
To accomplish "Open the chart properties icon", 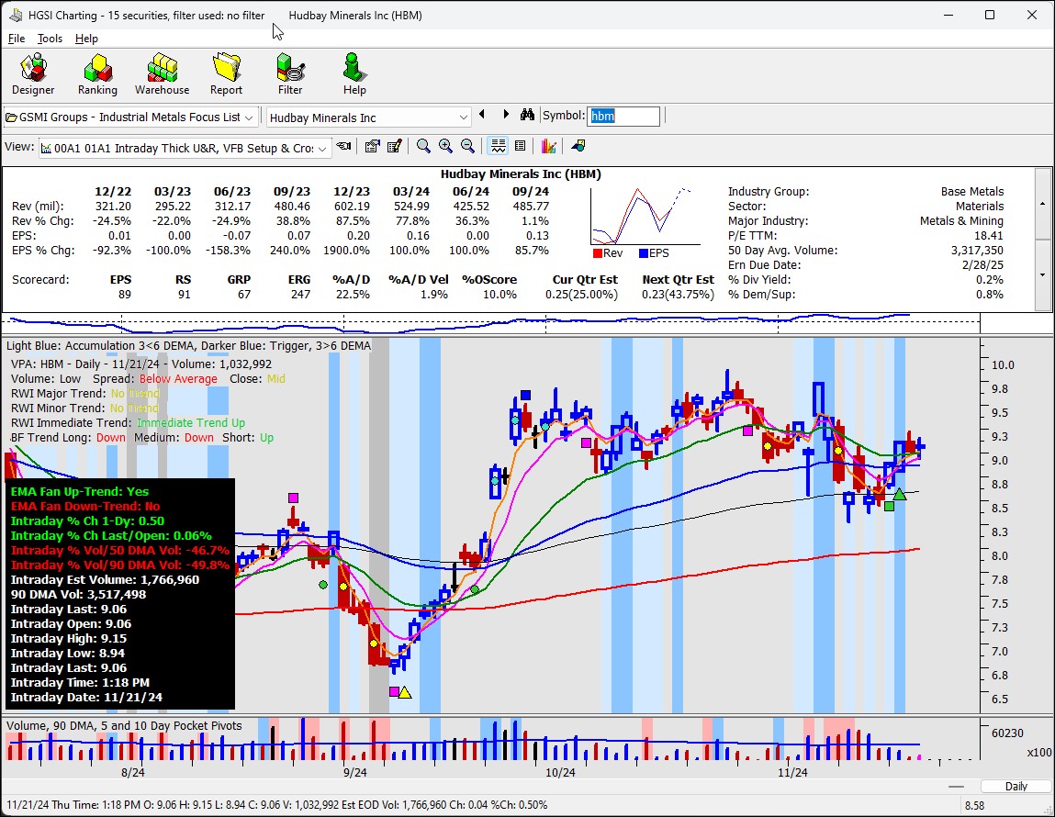I will click(372, 146).
